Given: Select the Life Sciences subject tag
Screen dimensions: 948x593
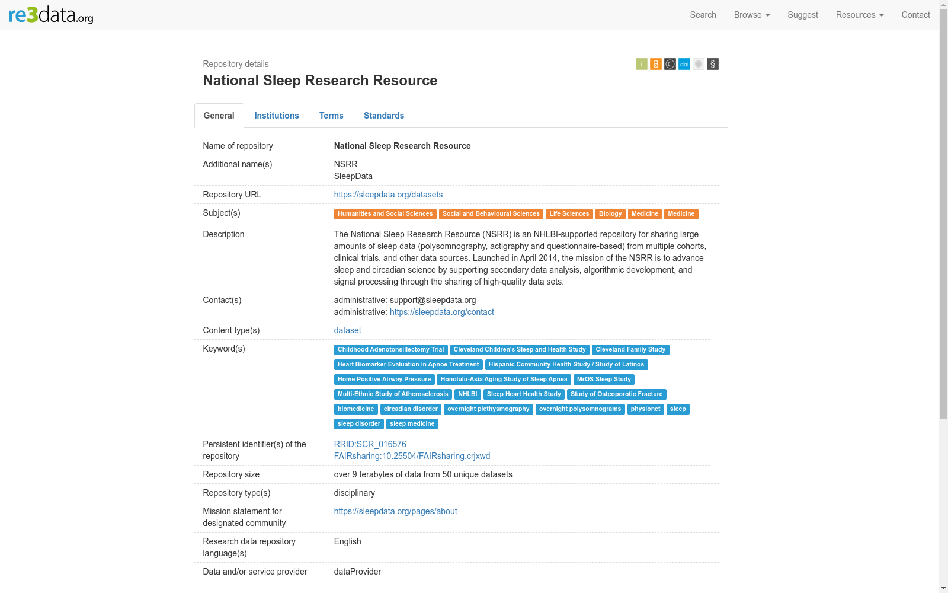Looking at the screenshot, I should click(x=569, y=214).
